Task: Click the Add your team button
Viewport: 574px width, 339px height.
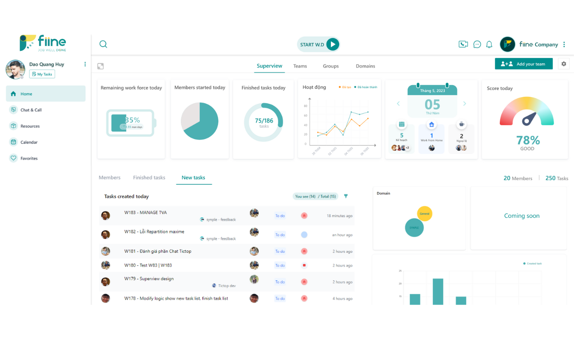Action: pos(523,64)
